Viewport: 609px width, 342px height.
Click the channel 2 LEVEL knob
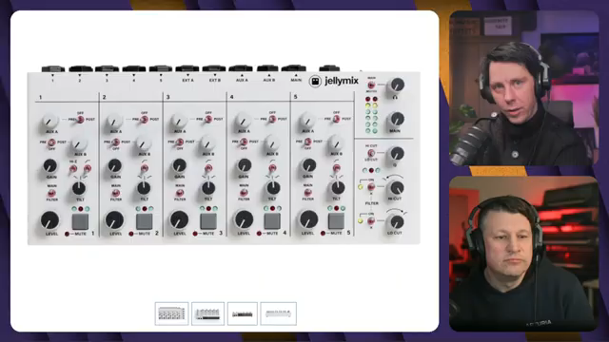click(x=114, y=220)
